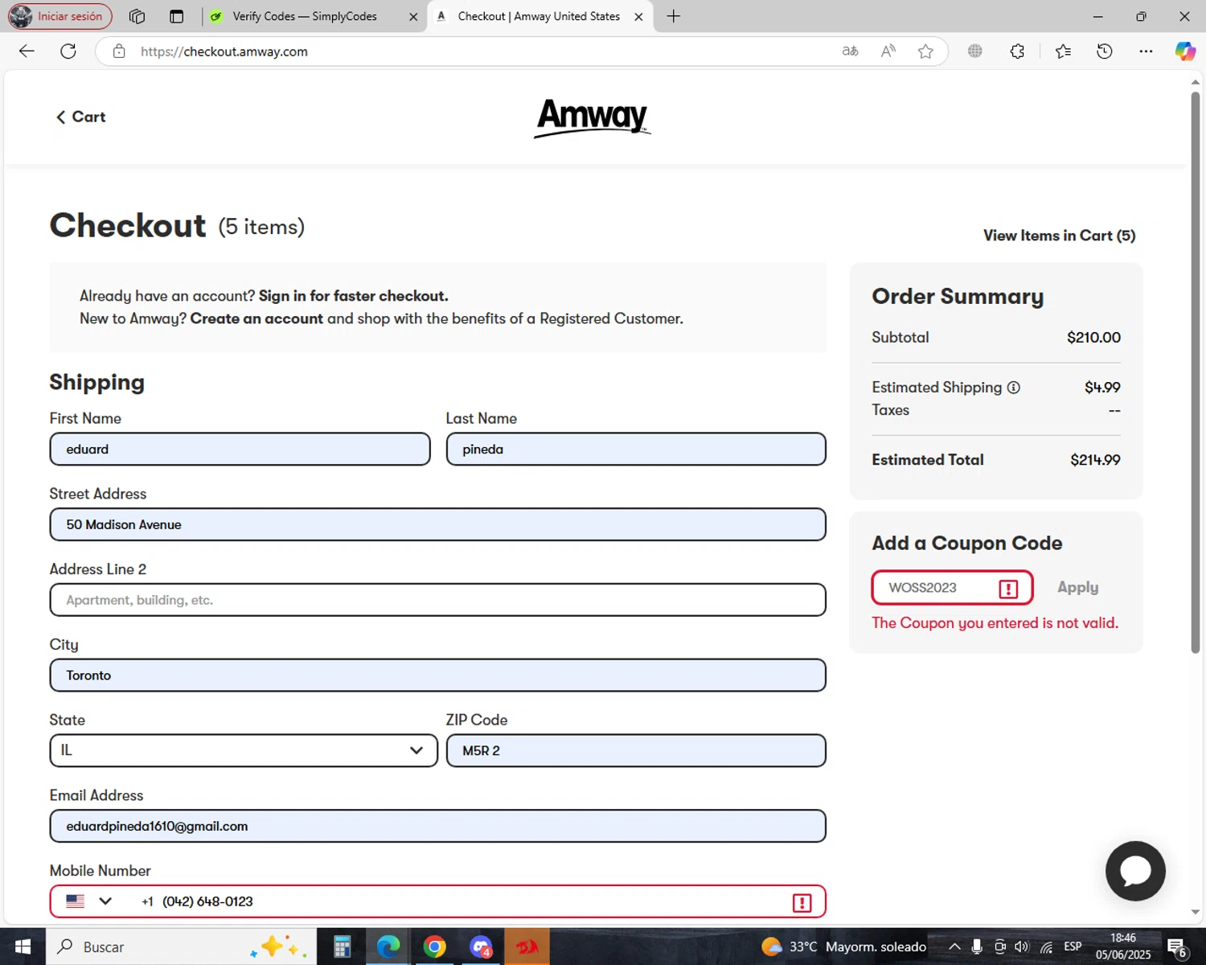This screenshot has height=965, width=1206.
Task: Edit the Street Address field
Action: pyautogui.click(x=437, y=524)
